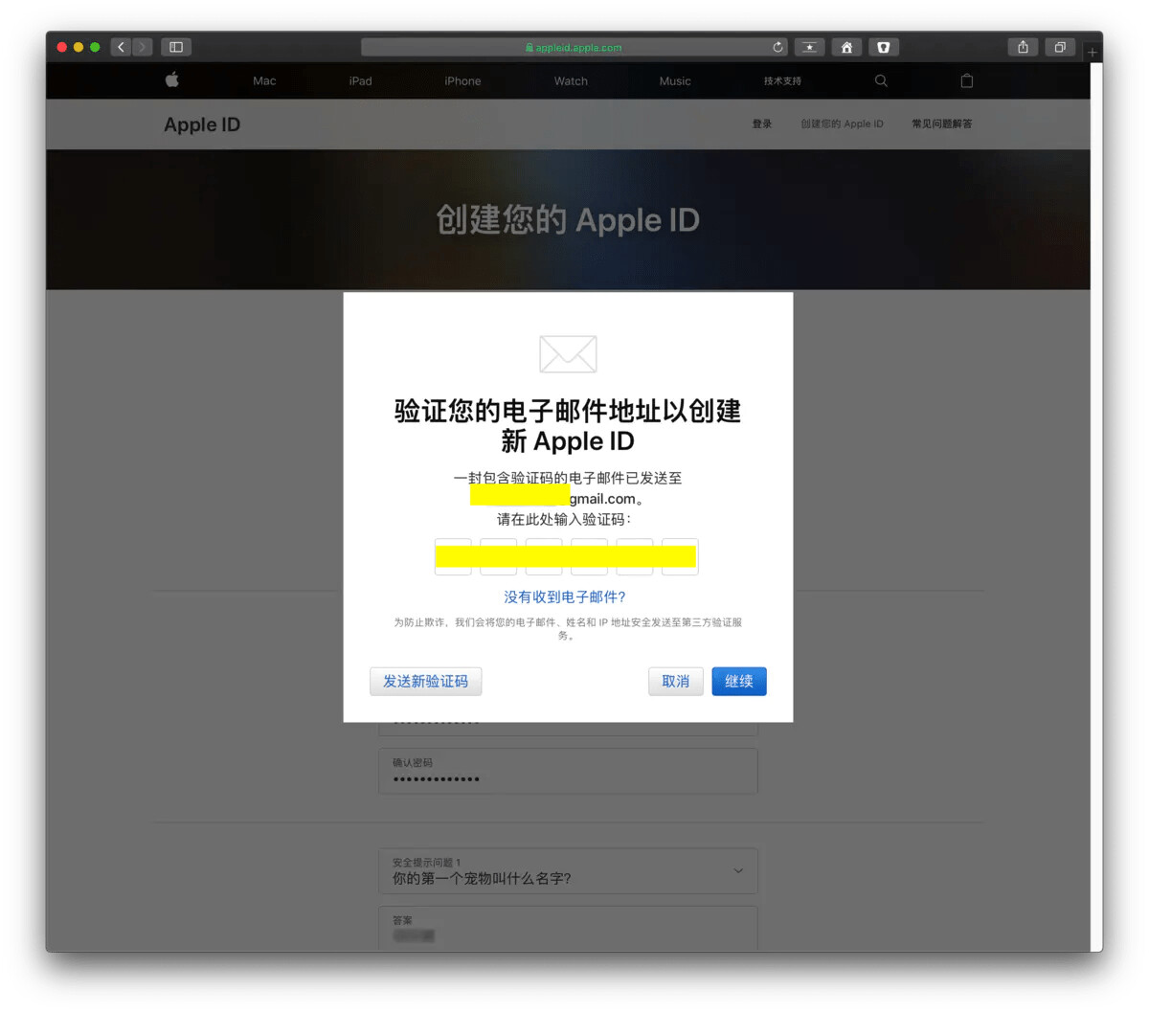Open the 创建您的 Apple ID link

click(842, 124)
